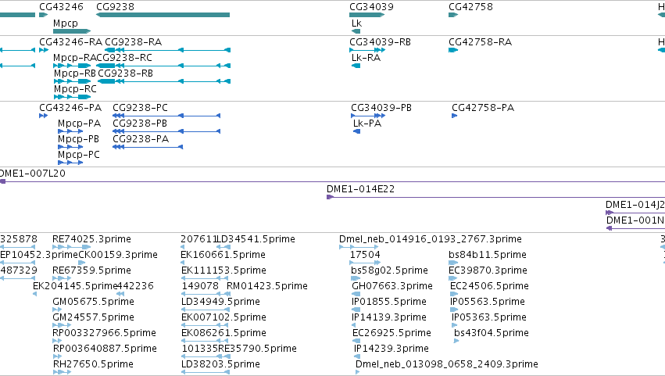Click the CG34039-PB protein label
Image resolution: width=665 pixels, height=376 pixels.
[x=381, y=108]
